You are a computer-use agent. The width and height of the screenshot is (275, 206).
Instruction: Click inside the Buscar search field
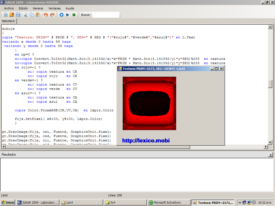(x=106, y=15)
